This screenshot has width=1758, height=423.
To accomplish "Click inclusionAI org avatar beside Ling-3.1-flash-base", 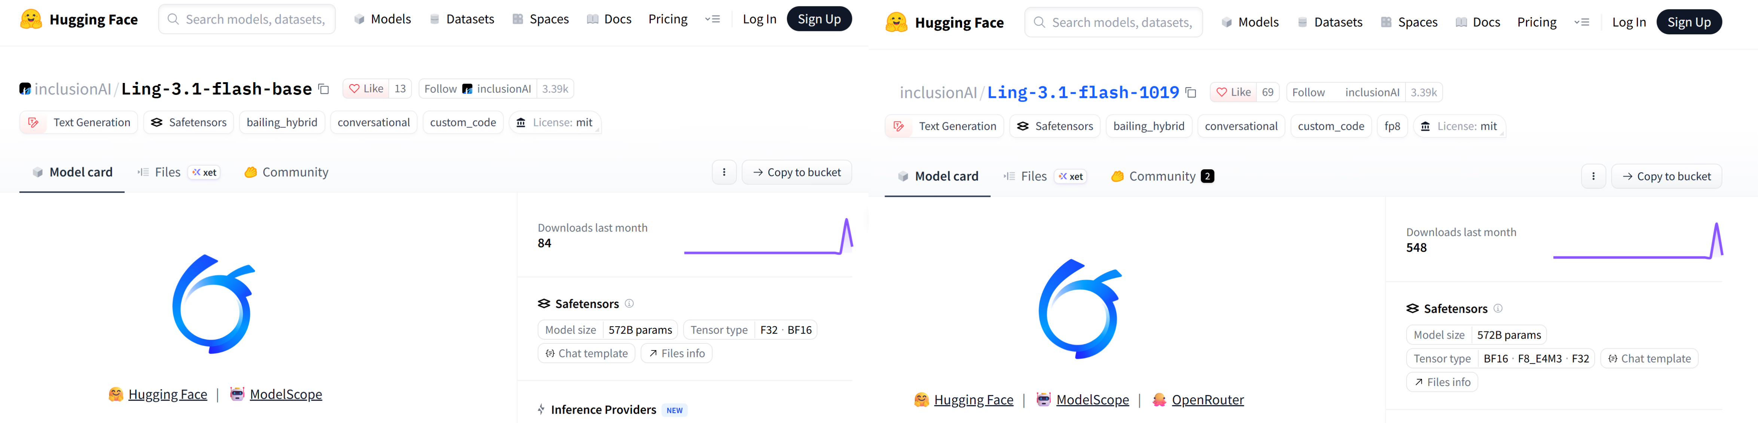I will pyautogui.click(x=25, y=89).
